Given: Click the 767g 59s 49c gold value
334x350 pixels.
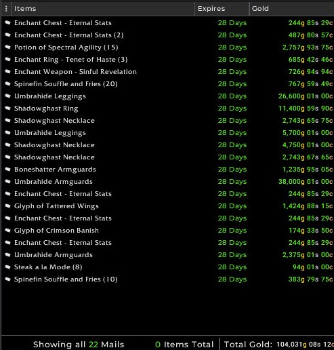Looking at the screenshot, I should 310,84.
